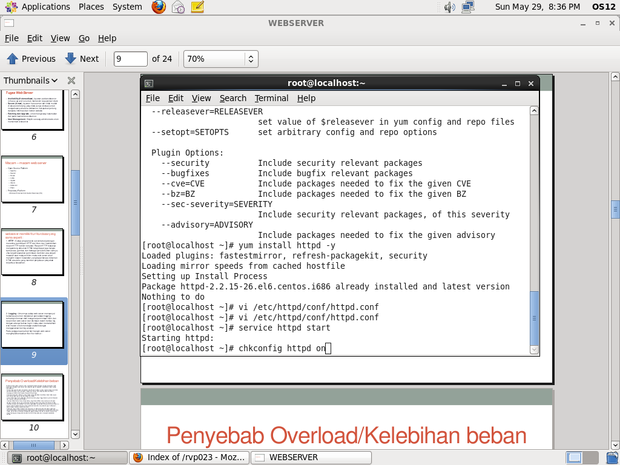
Task: Close the root@localhost terminal window
Action: tap(531, 84)
